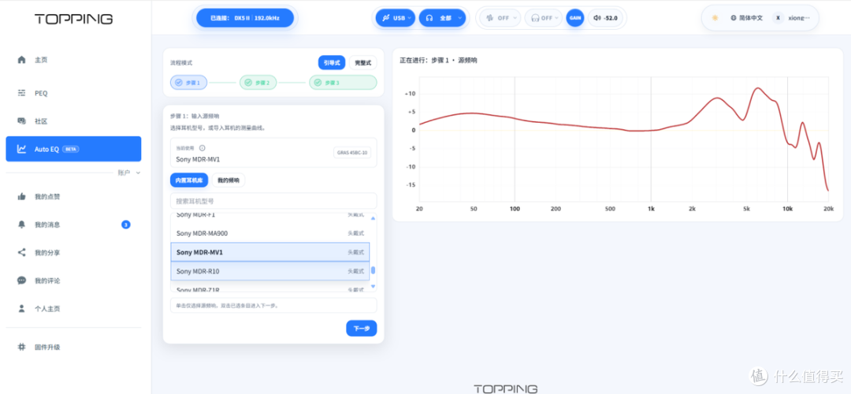Click the volume -52.0 control

pyautogui.click(x=606, y=18)
